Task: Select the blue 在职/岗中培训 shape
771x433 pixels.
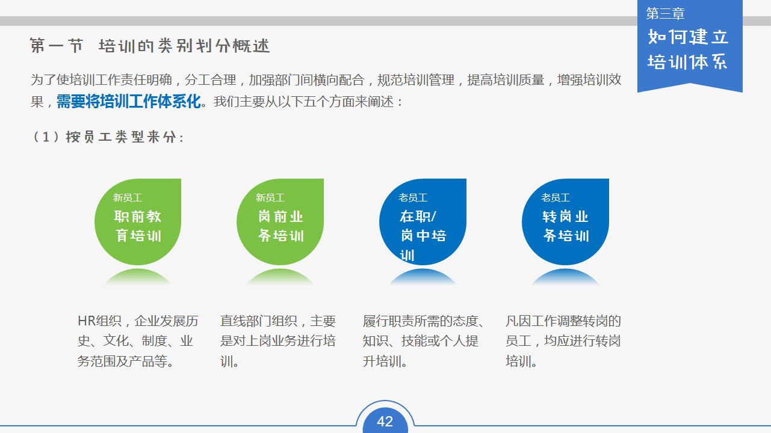Action: click(423, 222)
